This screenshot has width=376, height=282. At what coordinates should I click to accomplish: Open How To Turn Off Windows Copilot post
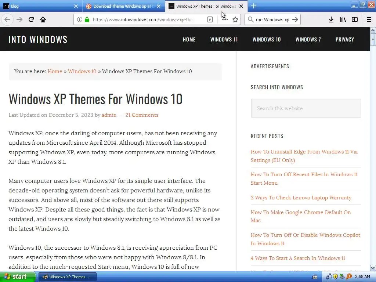click(x=305, y=239)
